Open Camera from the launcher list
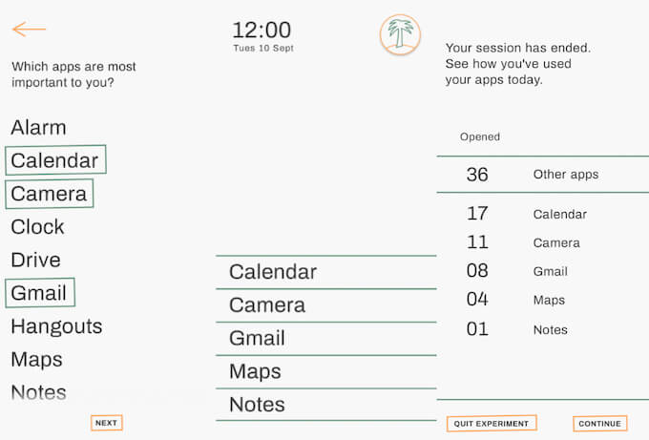Viewport: 649px width, 440px height. (267, 305)
